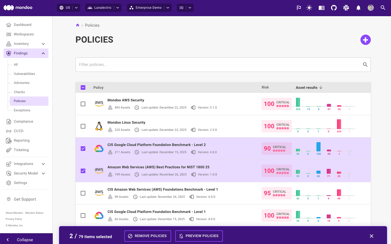Open the GitHub icon in the top bar
391x244 pixels.
pyautogui.click(x=334, y=8)
